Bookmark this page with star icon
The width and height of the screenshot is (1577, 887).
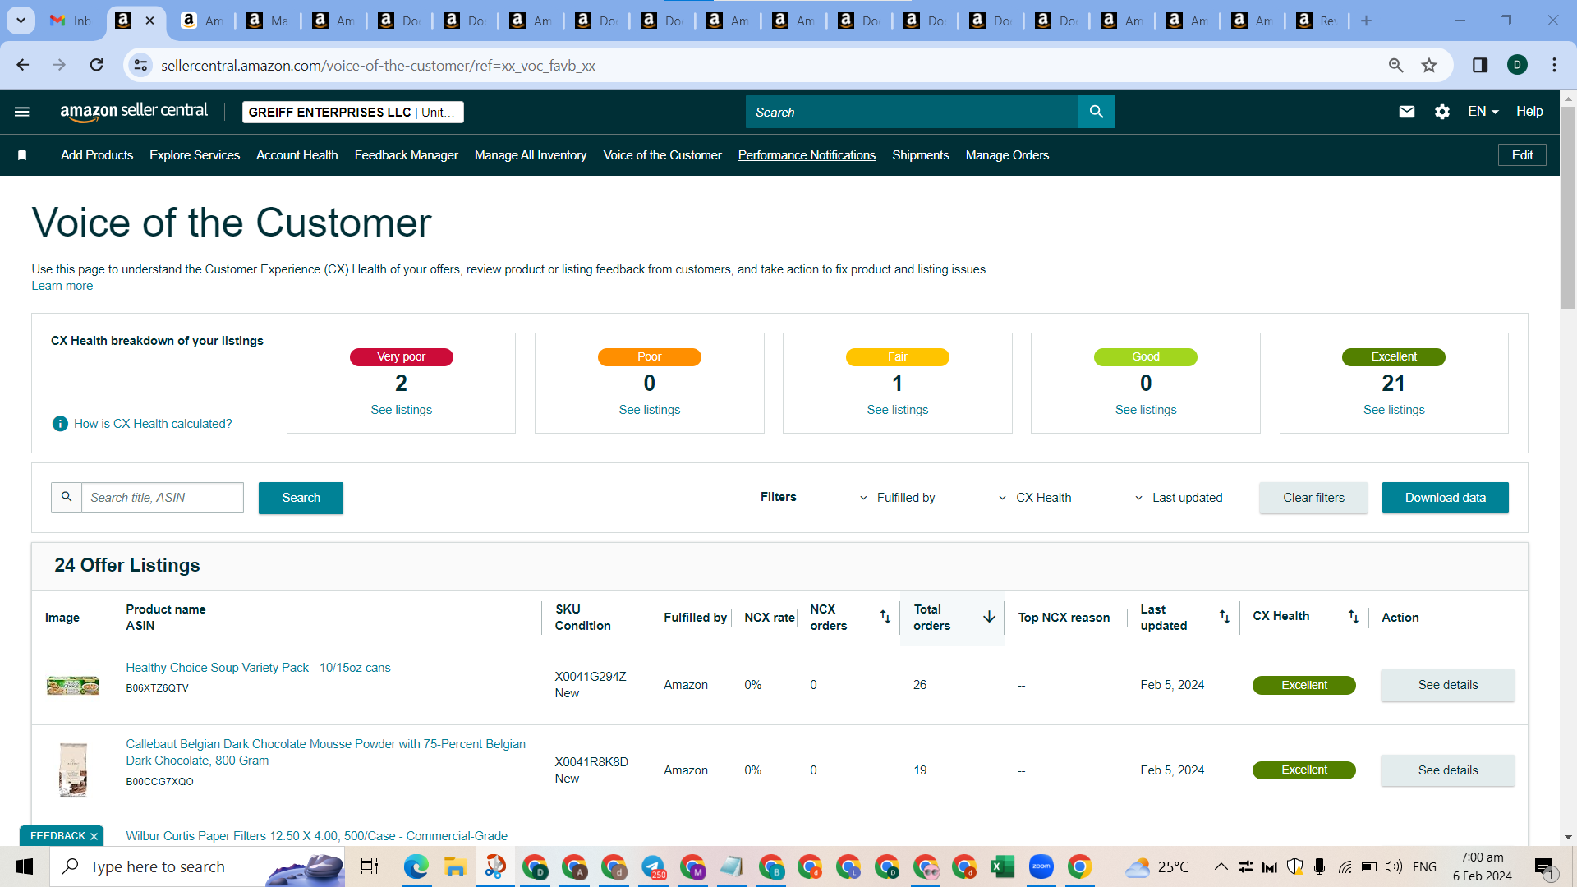[x=1429, y=65]
